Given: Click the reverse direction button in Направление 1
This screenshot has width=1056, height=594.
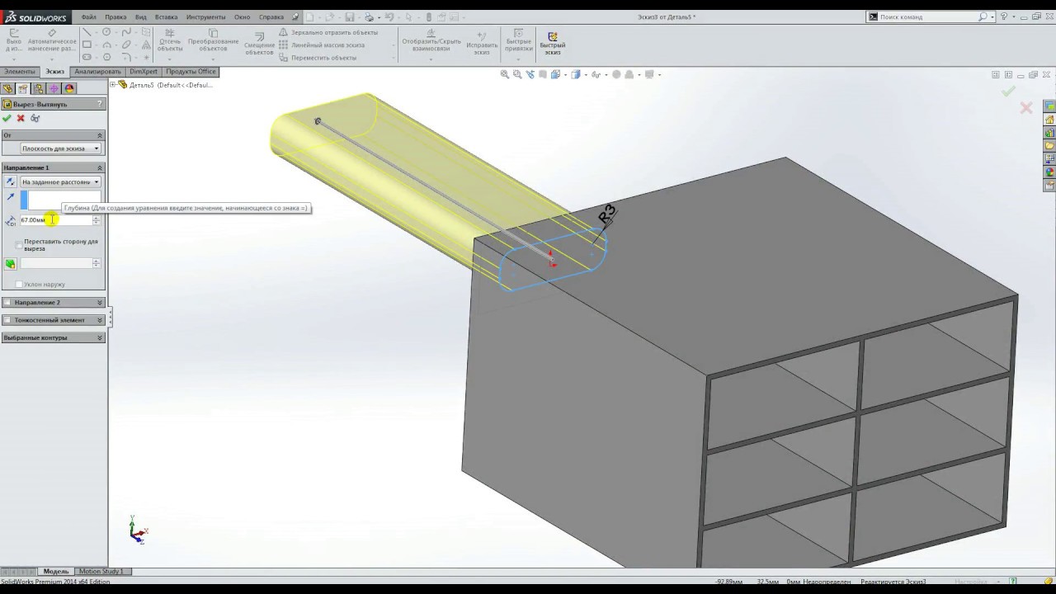Looking at the screenshot, I should coord(10,181).
